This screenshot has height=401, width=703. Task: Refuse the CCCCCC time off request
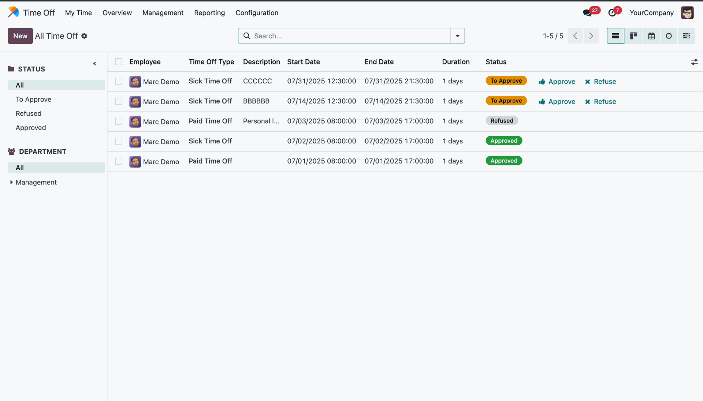pyautogui.click(x=600, y=82)
